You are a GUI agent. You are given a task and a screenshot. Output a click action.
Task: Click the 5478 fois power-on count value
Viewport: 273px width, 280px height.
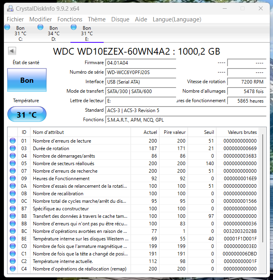tap(247, 91)
